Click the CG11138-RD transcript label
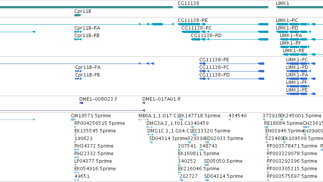This screenshot has height=182, width=323. click(206, 36)
